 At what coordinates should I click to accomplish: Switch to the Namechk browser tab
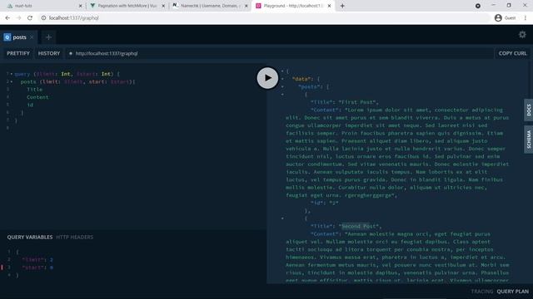tap(210, 6)
